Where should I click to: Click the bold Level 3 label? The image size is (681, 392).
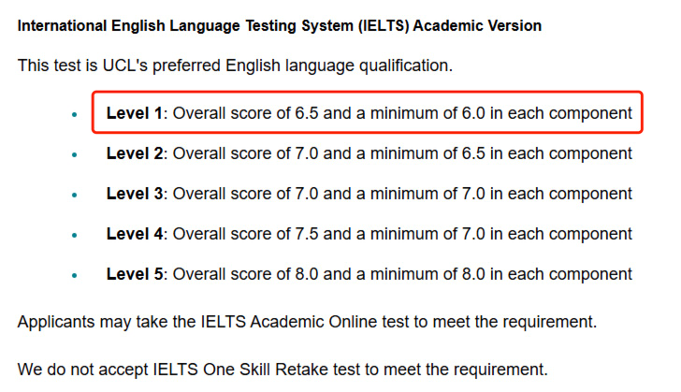click(x=135, y=194)
